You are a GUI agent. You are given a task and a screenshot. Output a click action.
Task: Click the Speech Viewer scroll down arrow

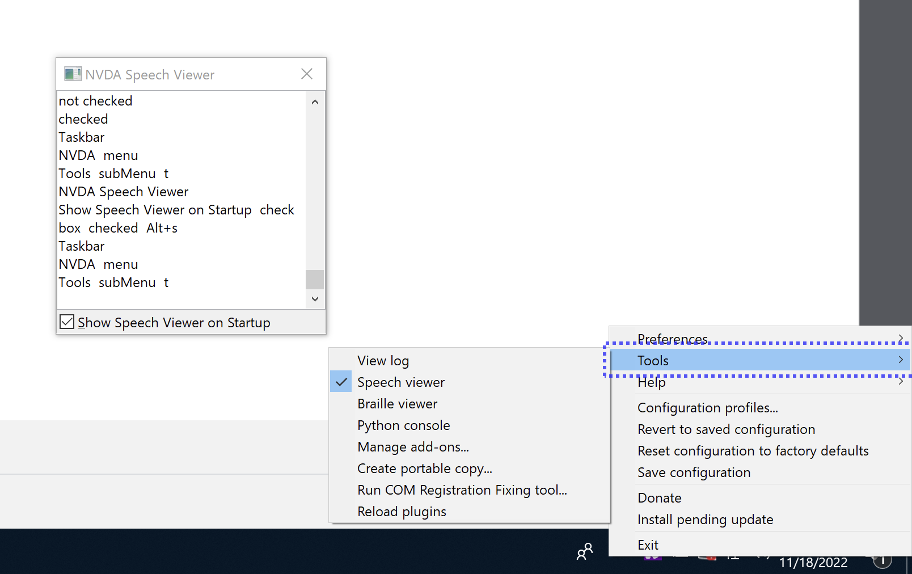coord(315,299)
